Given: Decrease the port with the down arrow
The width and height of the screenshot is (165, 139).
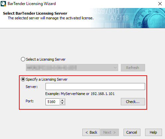Looking at the screenshot, I should [x=62, y=103].
